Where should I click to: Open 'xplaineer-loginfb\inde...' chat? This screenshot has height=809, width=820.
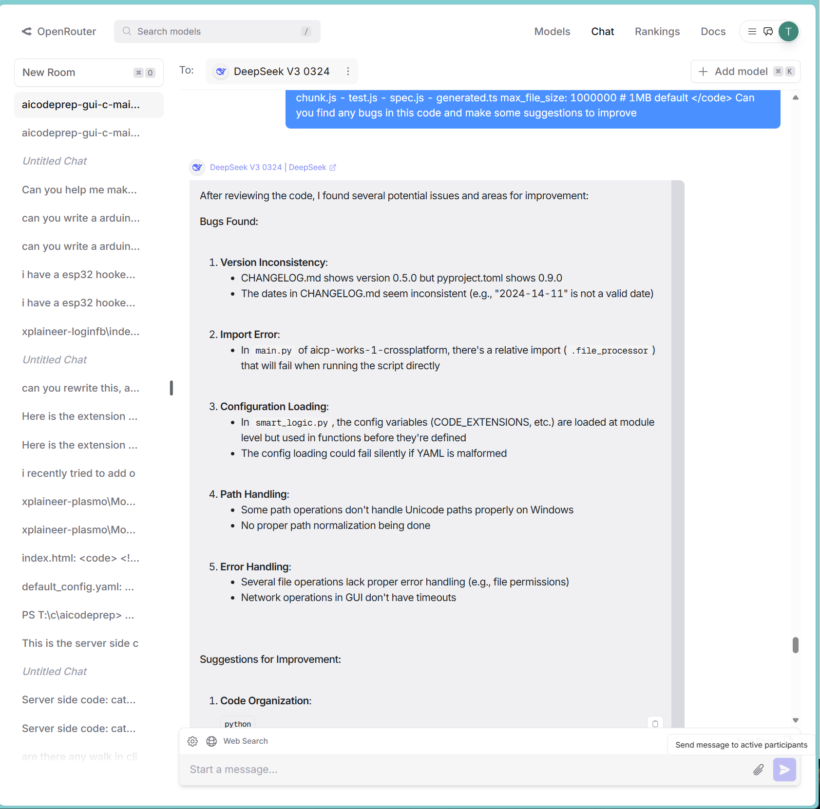(89, 332)
